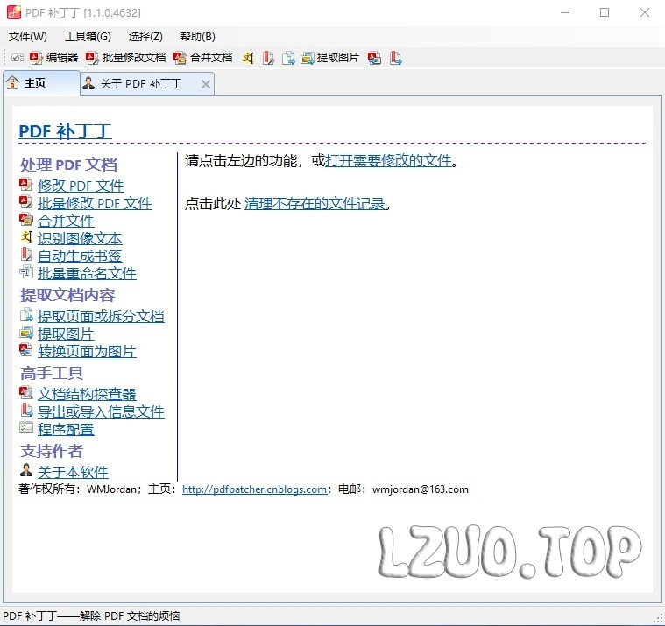
Task: Click the icon beside 转换页面为图片
Action: 26,350
